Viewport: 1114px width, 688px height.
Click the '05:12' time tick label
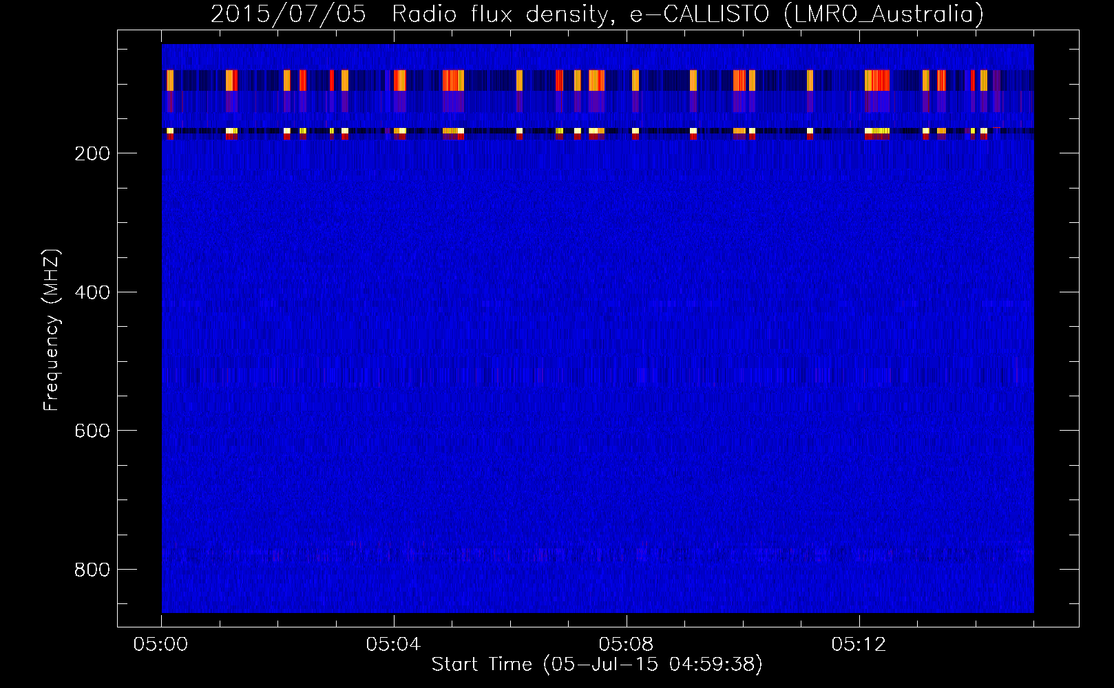[859, 645]
